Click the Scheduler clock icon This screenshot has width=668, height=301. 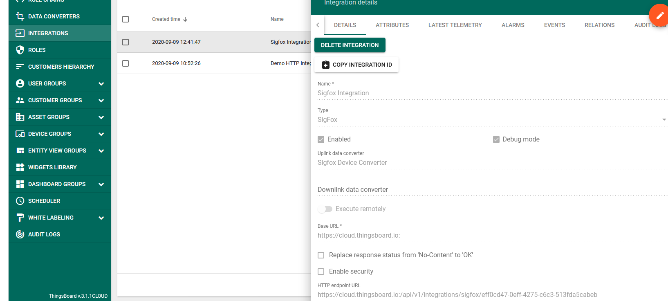[x=20, y=201]
